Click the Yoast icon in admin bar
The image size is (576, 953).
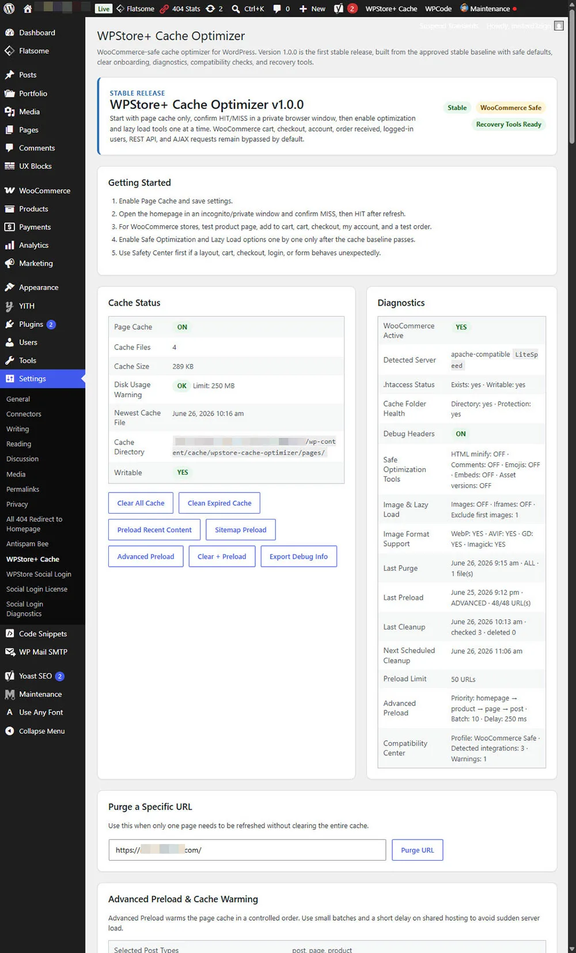click(x=339, y=9)
